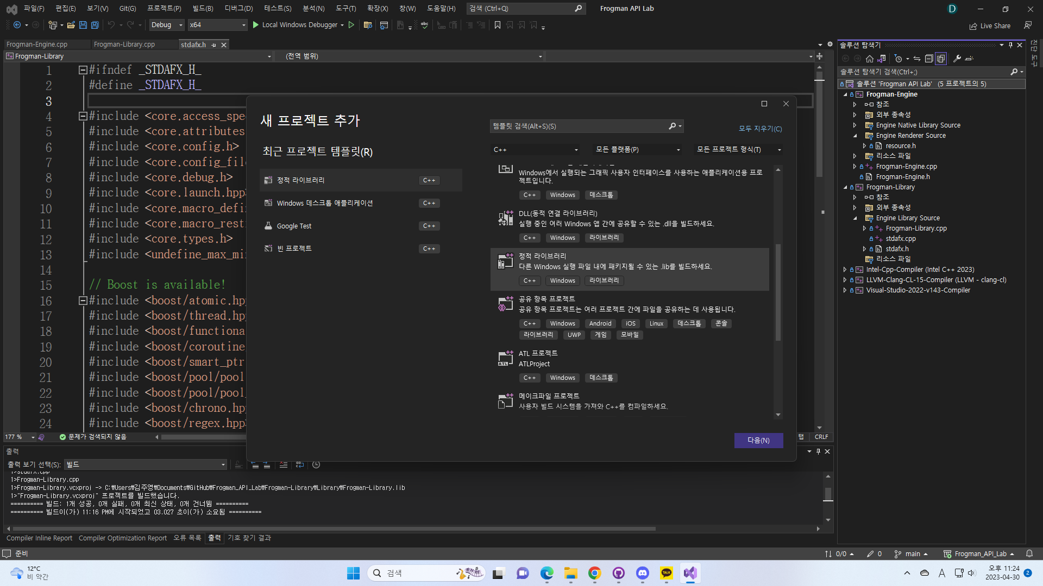Screen dimensions: 1043x586
Task: Toggle auto-hide pin on Output panel
Action: click(x=818, y=451)
